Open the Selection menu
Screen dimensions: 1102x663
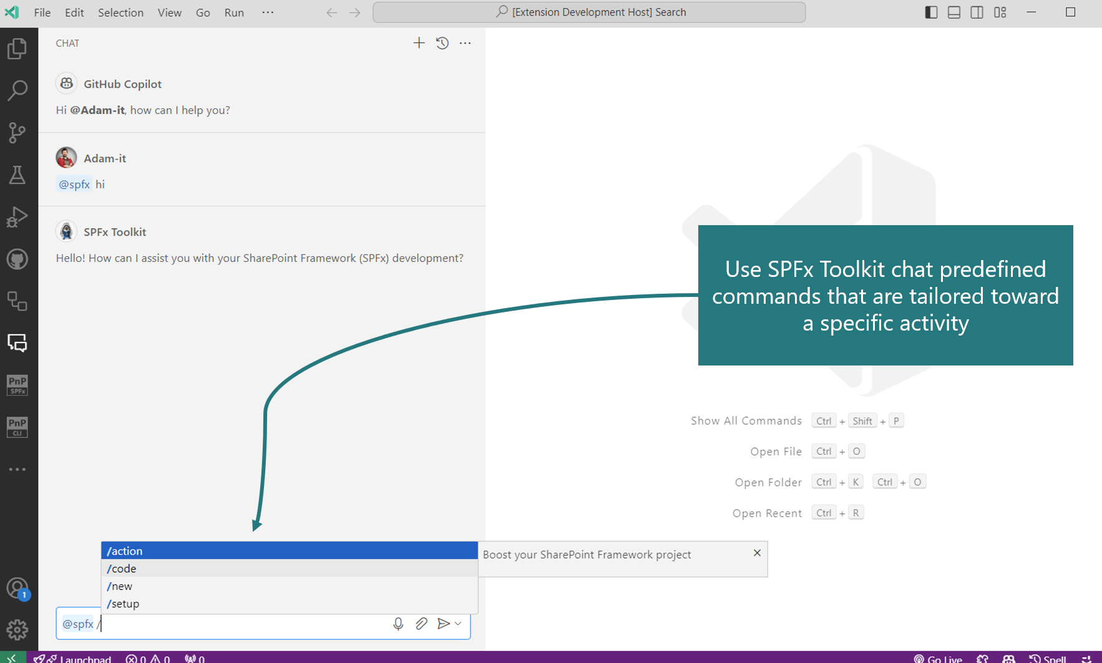coord(120,12)
